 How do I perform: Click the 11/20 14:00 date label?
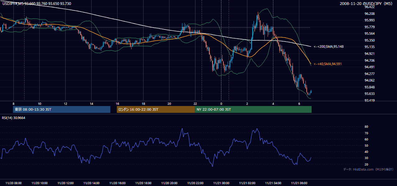pos(91,183)
